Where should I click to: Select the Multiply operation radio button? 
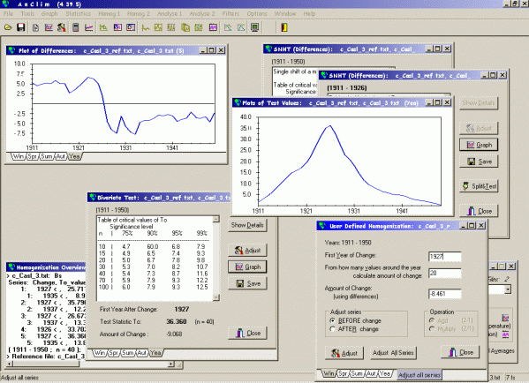432,328
